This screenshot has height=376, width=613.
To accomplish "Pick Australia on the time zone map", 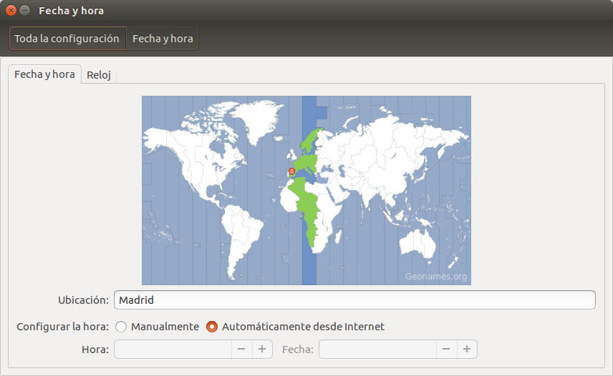I will pos(419,241).
